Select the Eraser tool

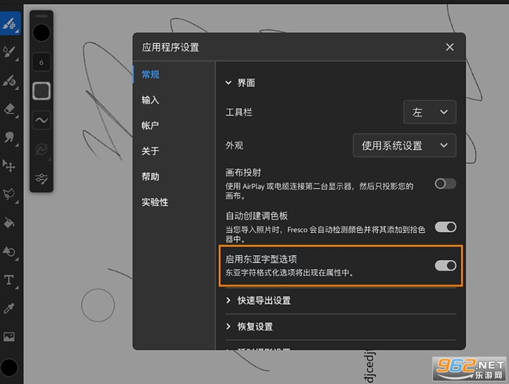(10, 109)
